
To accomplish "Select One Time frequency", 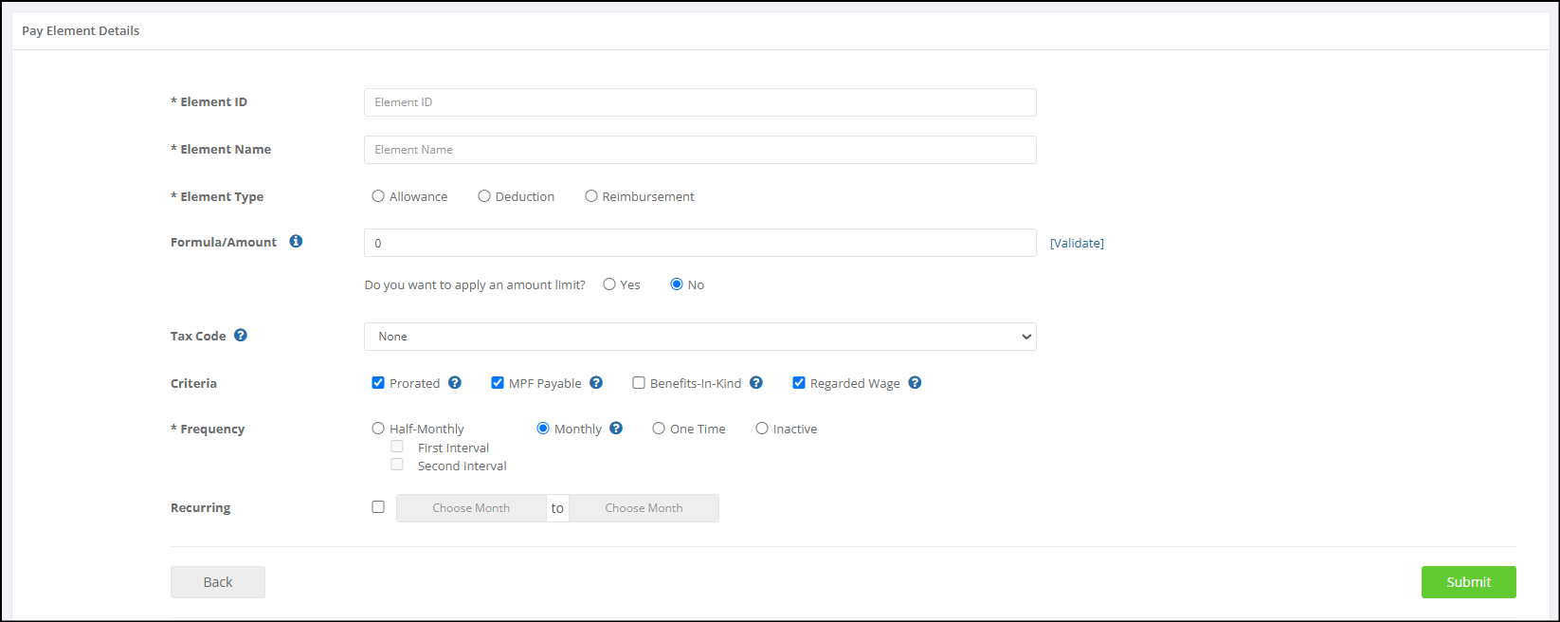I will [659, 429].
